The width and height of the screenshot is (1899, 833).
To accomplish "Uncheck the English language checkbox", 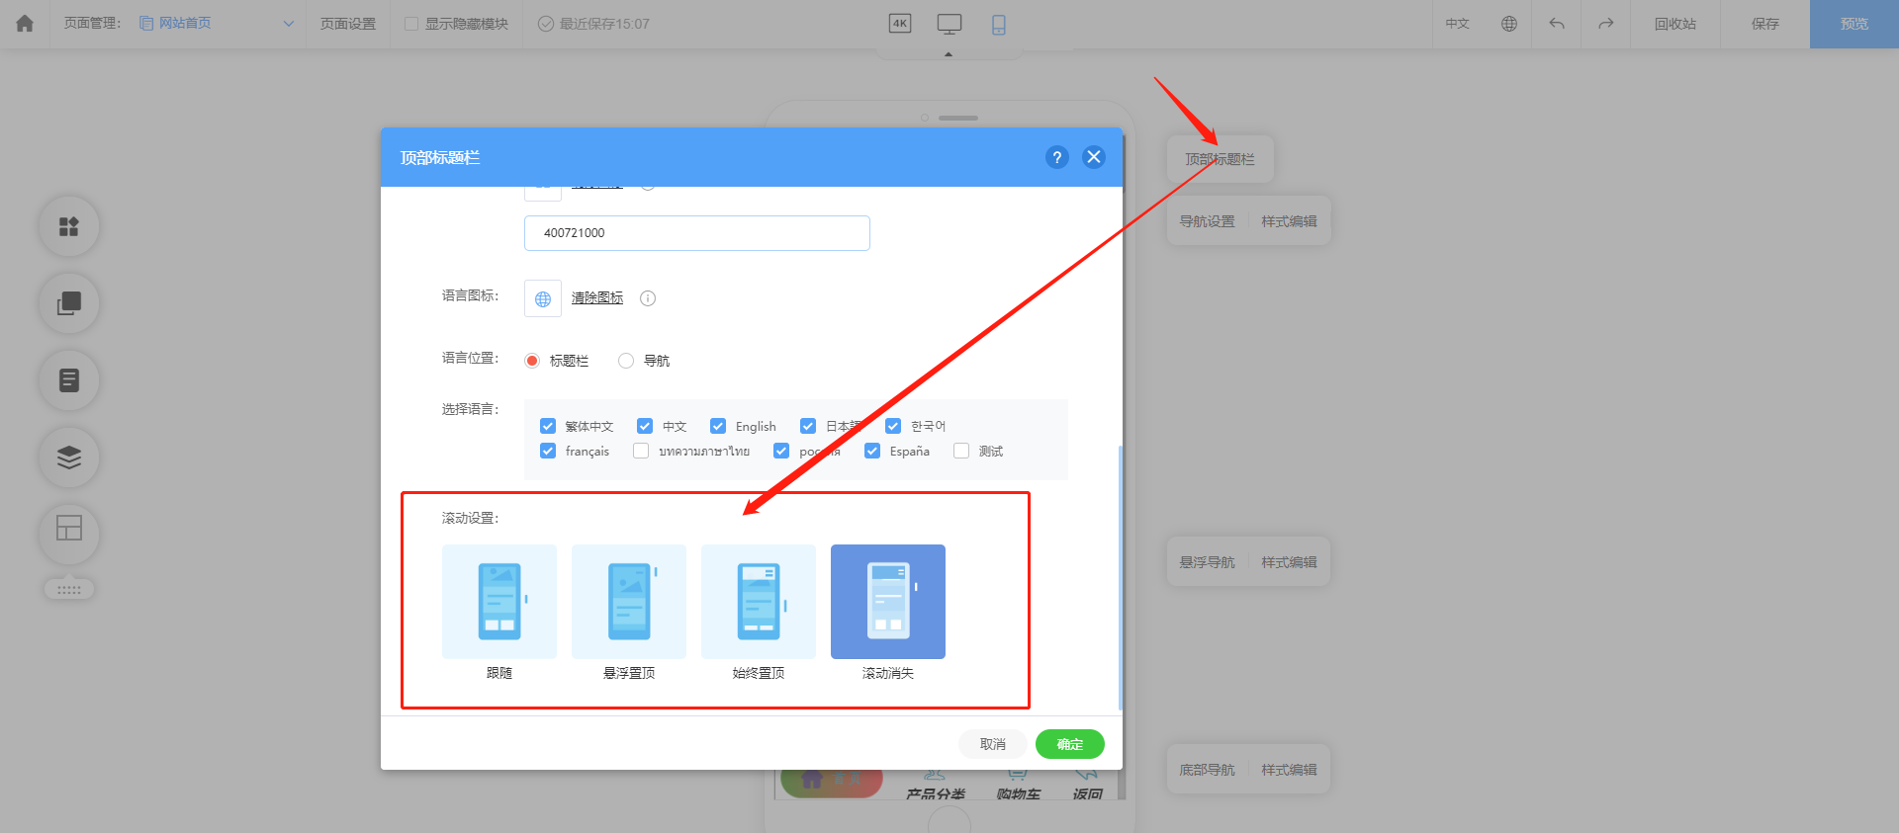I will 718,426.
